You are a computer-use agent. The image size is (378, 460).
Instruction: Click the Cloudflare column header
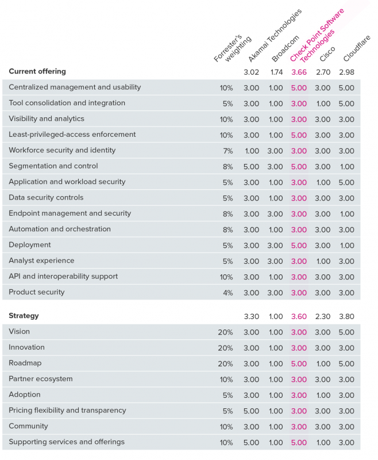pos(357,48)
